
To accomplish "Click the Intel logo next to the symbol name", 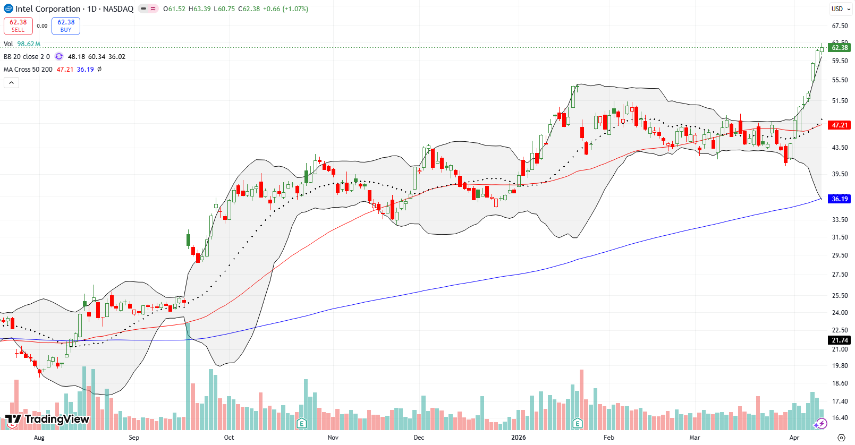I will tap(9, 8).
